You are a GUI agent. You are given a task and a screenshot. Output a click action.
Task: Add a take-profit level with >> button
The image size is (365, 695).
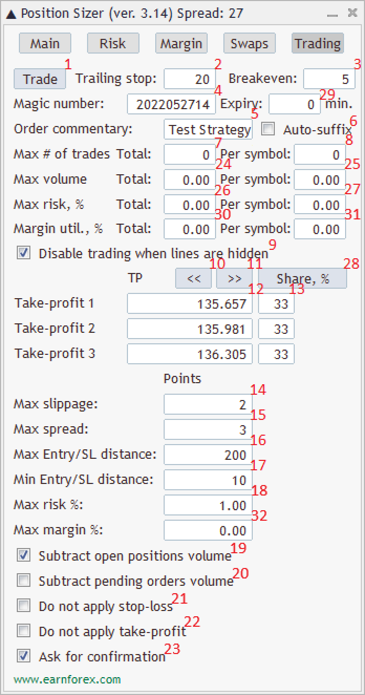point(234,279)
